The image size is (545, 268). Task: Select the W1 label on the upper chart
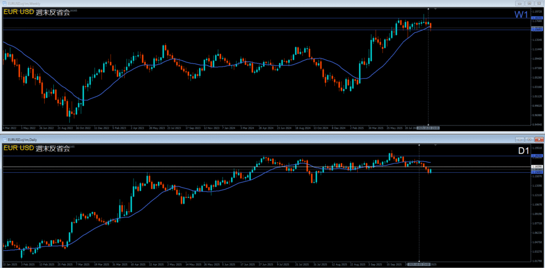(522, 15)
